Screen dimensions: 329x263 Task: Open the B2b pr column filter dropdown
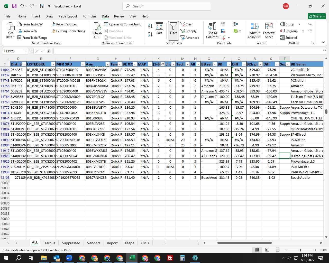[260, 64]
